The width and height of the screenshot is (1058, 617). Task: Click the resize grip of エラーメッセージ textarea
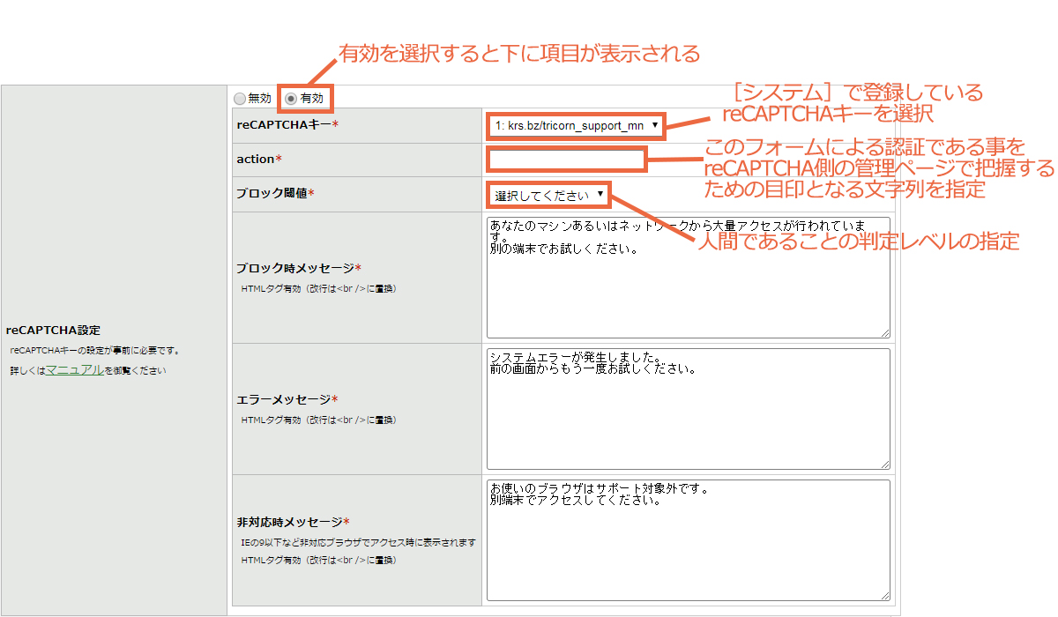pos(884,464)
